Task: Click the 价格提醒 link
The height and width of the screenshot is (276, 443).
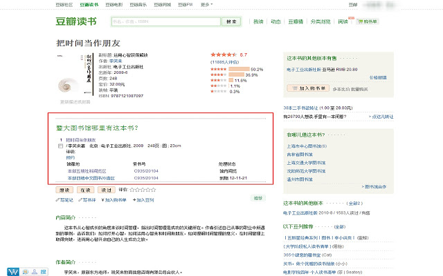Action: click(x=378, y=77)
